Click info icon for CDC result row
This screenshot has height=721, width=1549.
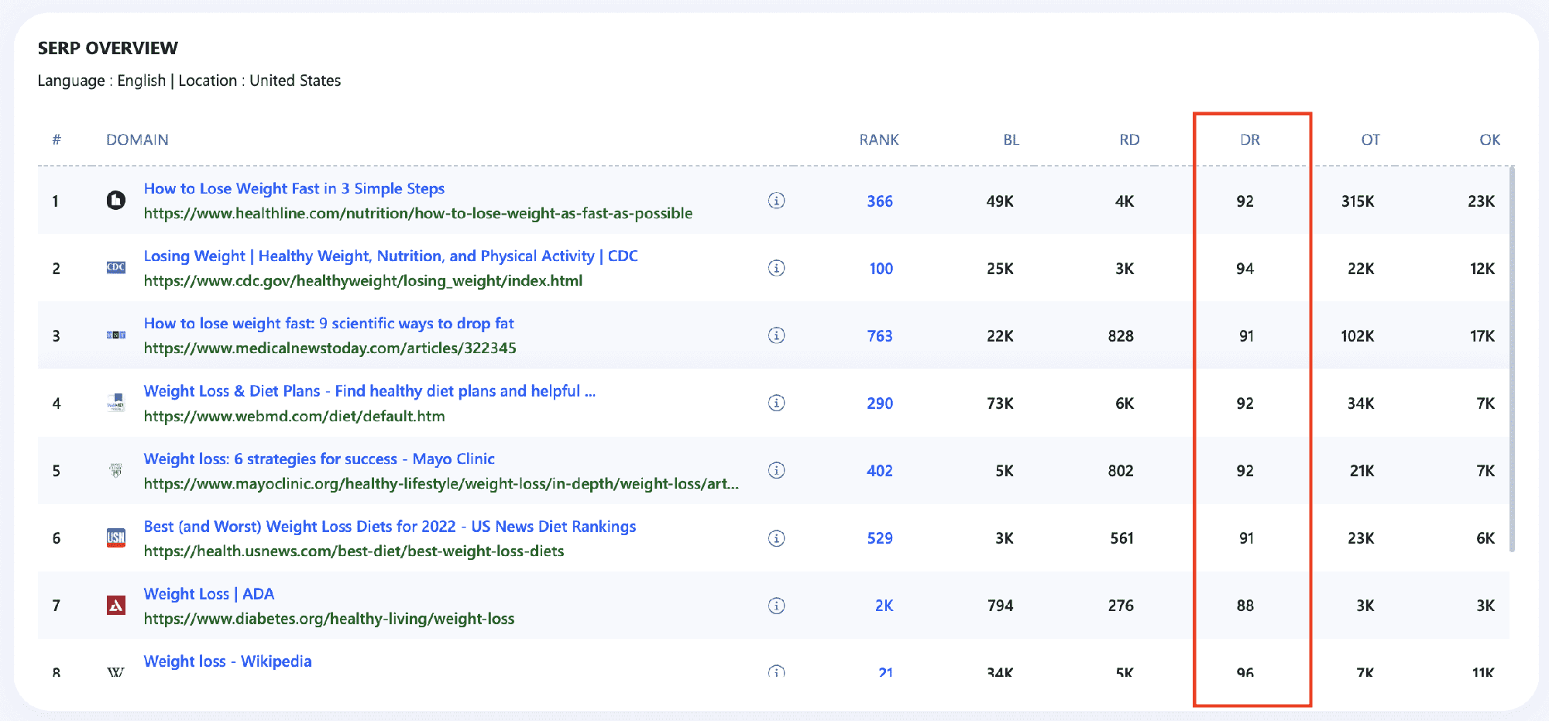(x=776, y=268)
